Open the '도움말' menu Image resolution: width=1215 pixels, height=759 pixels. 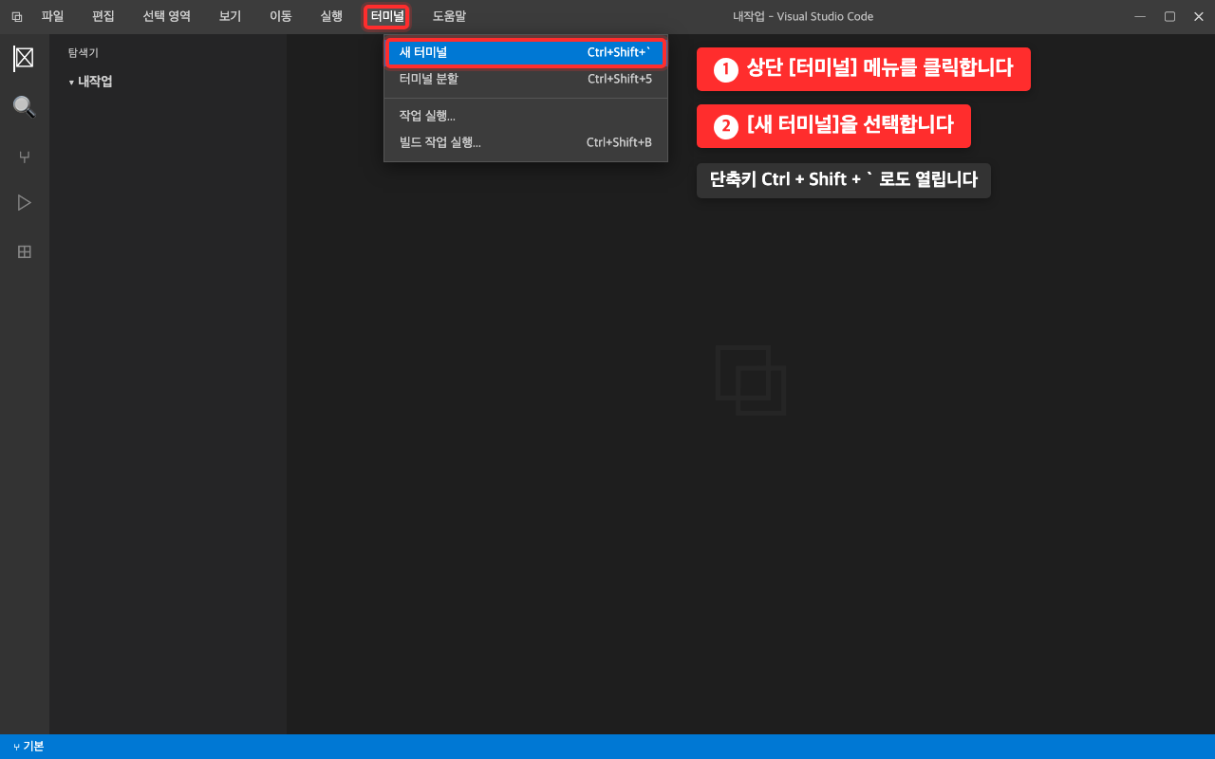449,16
